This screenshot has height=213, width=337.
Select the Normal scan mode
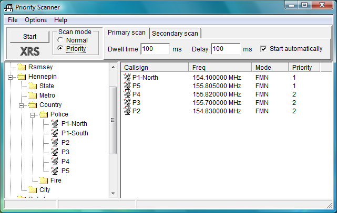point(60,40)
